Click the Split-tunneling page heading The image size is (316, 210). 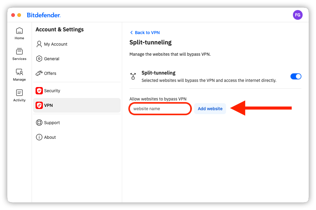click(x=150, y=42)
